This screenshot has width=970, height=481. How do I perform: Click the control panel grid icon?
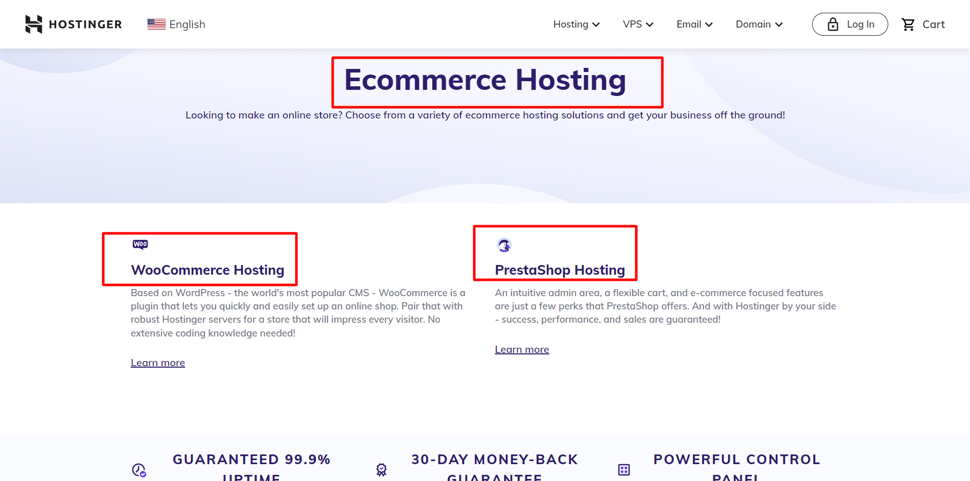[624, 470]
